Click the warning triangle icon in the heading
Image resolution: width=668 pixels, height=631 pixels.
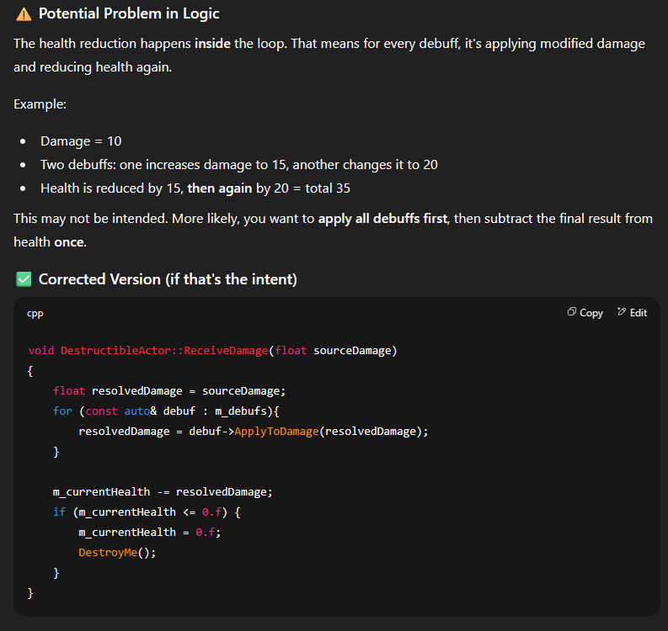[x=24, y=14]
